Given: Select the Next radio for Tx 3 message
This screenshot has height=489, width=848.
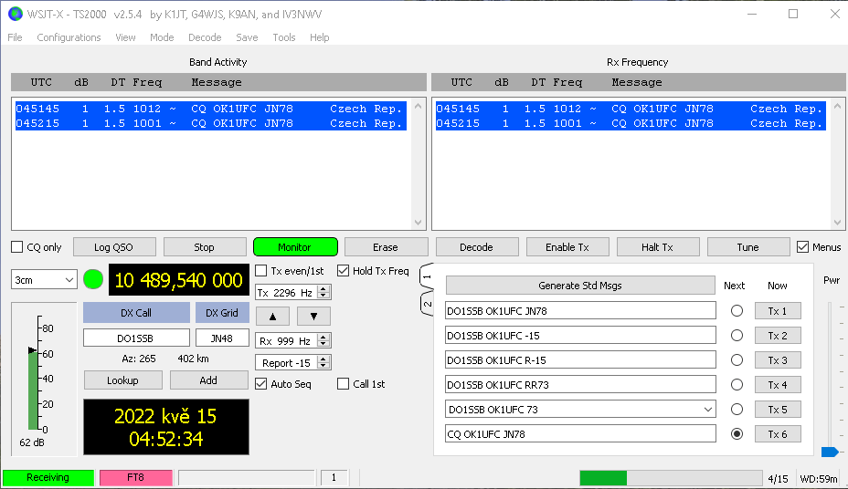Looking at the screenshot, I should pyautogui.click(x=737, y=360).
